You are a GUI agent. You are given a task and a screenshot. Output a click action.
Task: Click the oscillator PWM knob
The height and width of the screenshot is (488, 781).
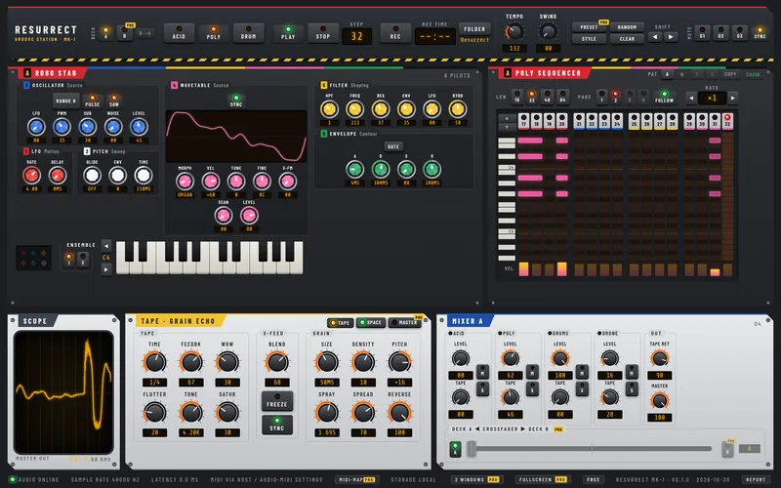(x=62, y=127)
